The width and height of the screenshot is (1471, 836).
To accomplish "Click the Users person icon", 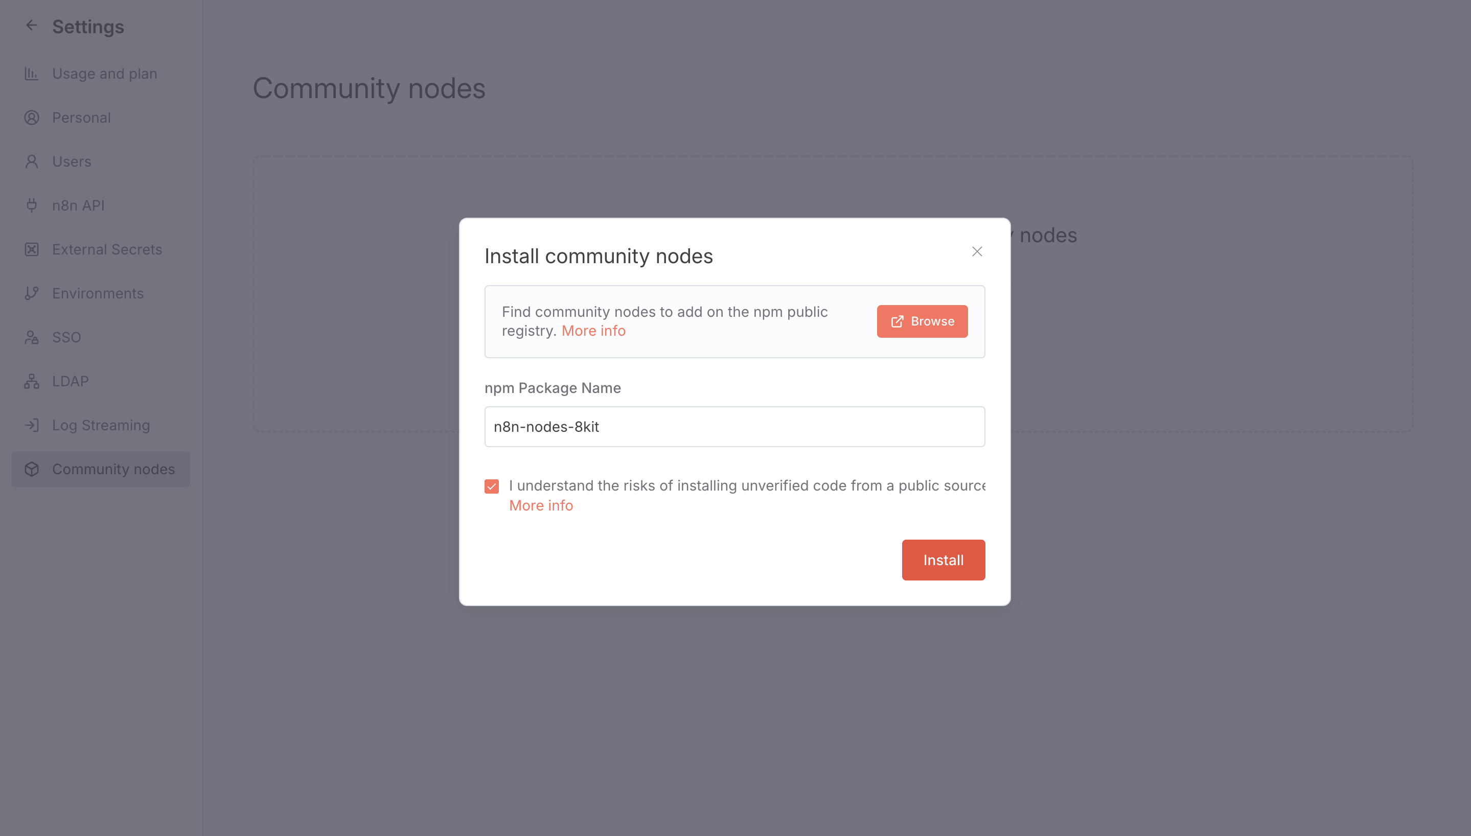I will pos(32,161).
